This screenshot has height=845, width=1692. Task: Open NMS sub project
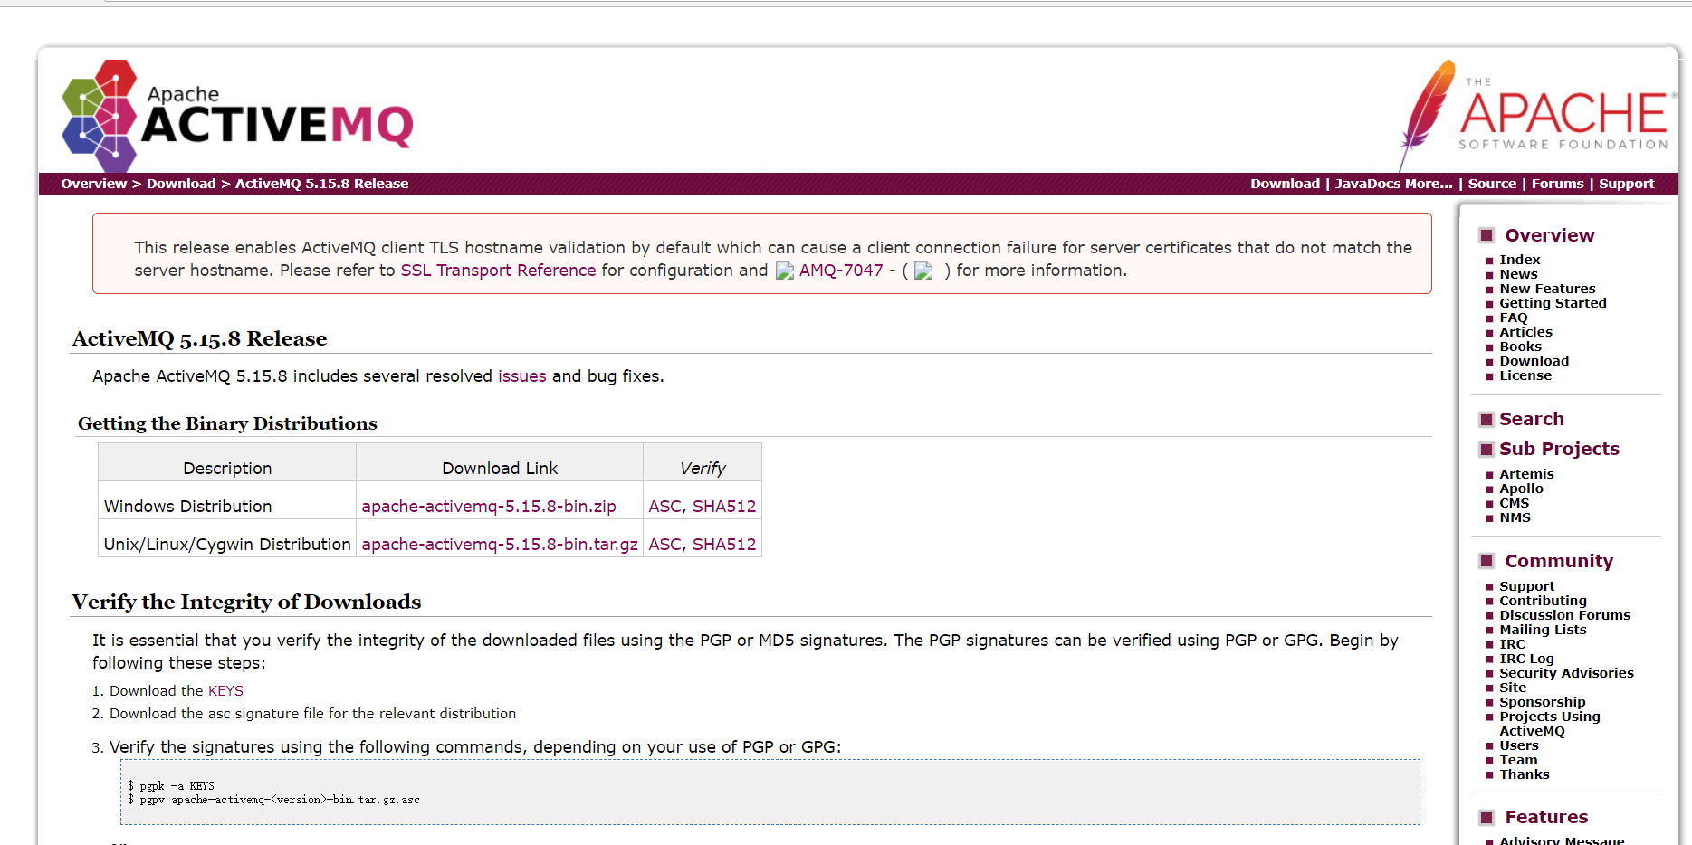pos(1515,517)
